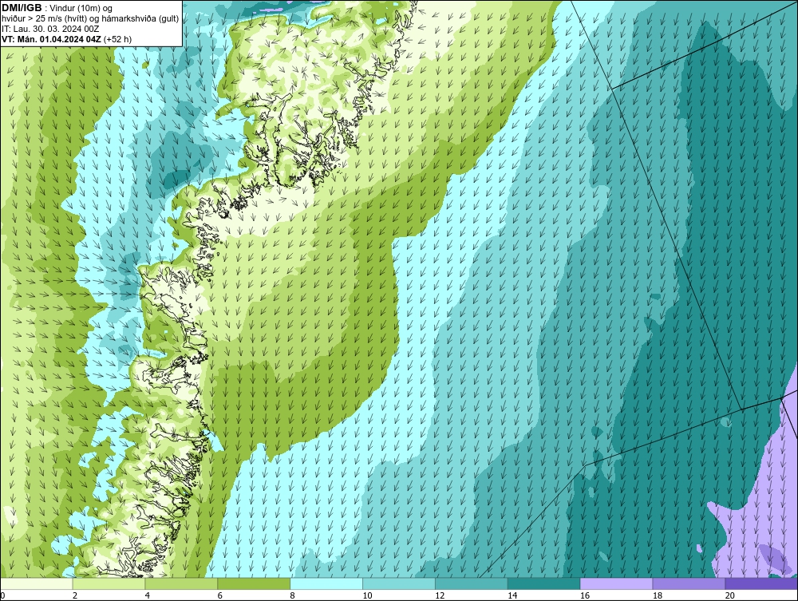Click the 2–4 m/s light green legend swatch
The width and height of the screenshot is (798, 601).
click(109, 583)
